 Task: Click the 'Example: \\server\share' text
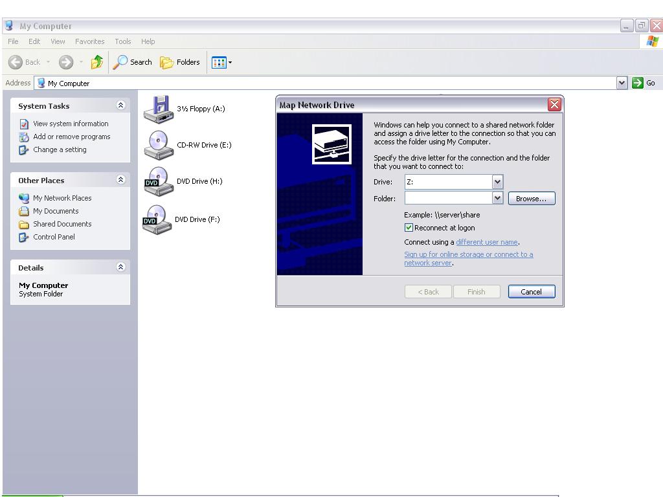click(442, 215)
